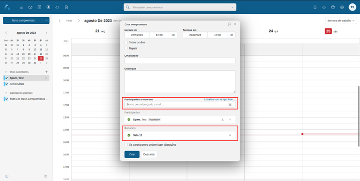Click end time field 13:30

coord(218,35)
